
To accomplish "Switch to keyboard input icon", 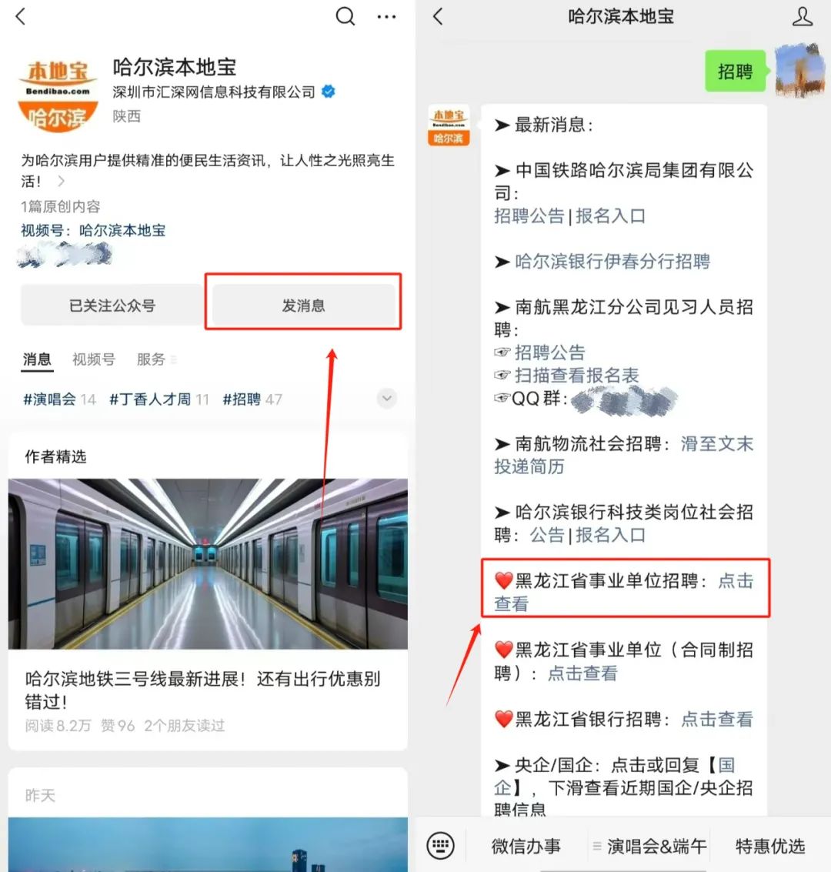I will (440, 846).
